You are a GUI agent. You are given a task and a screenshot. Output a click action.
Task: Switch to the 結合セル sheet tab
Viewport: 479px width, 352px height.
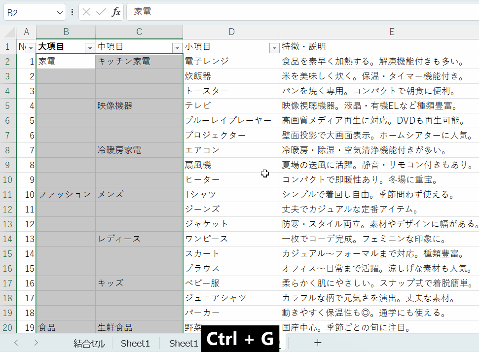click(89, 343)
